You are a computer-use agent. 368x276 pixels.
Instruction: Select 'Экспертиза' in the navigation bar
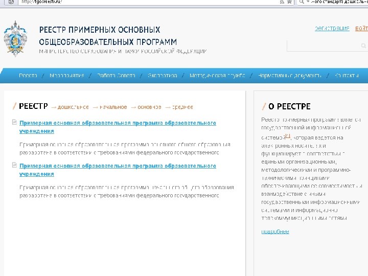pos(162,76)
